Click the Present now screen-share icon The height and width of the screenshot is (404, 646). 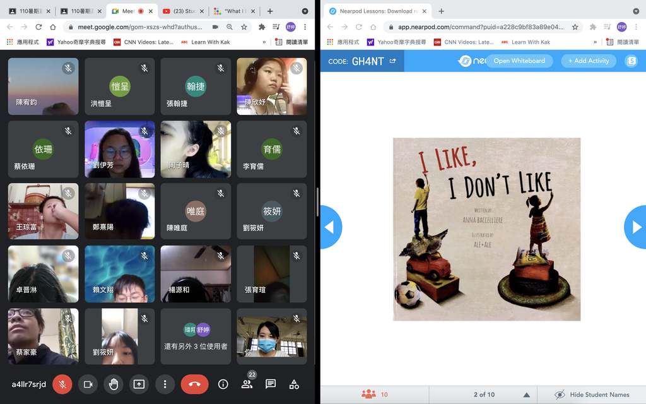139,384
